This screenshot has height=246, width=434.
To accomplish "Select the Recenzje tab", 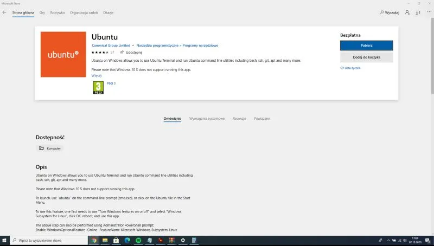I will (239, 119).
